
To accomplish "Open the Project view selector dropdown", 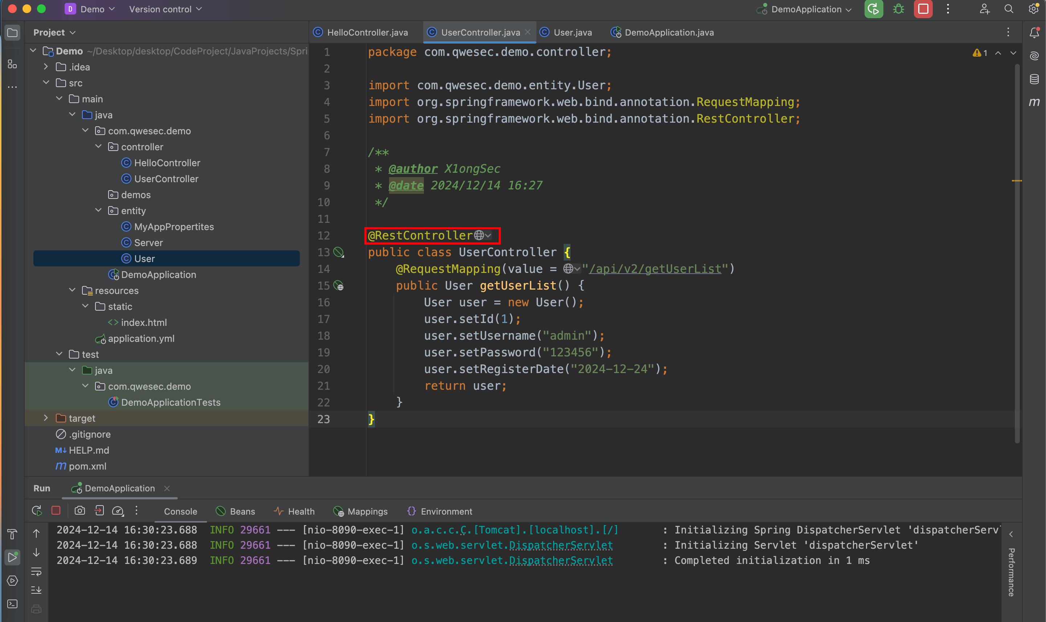I will point(54,33).
